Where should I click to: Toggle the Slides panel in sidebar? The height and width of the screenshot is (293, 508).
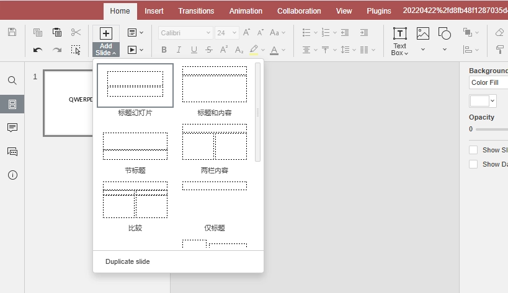[12, 104]
